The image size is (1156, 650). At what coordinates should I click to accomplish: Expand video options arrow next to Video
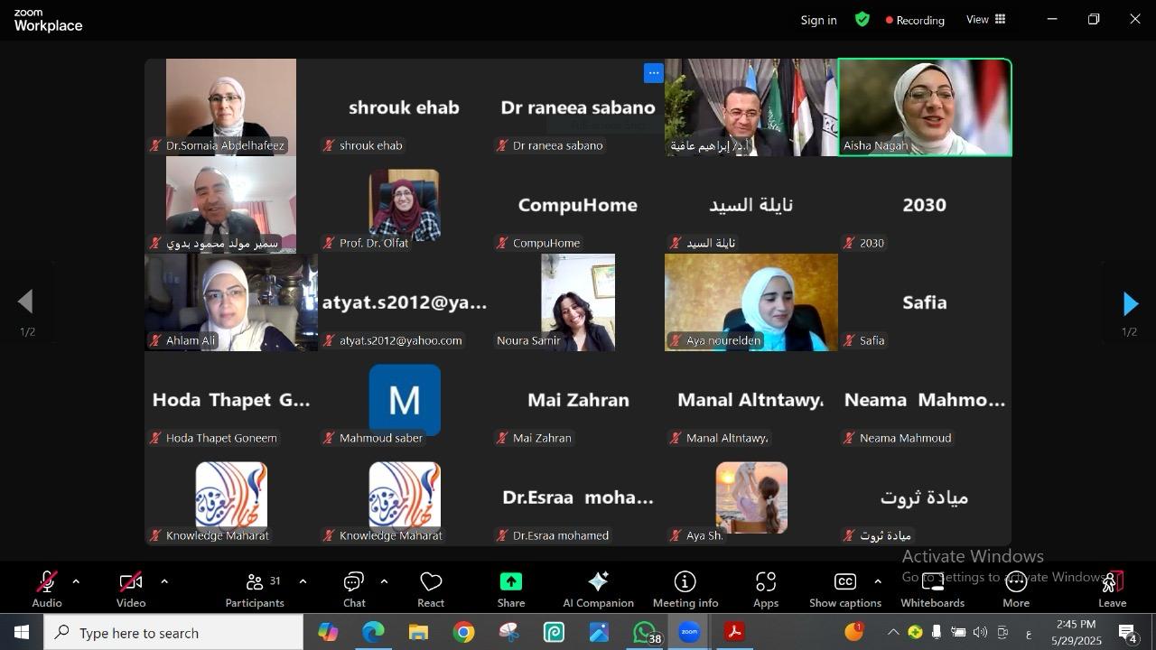pyautogui.click(x=164, y=582)
